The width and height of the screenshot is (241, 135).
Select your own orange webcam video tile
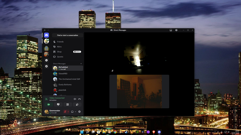click(x=139, y=91)
